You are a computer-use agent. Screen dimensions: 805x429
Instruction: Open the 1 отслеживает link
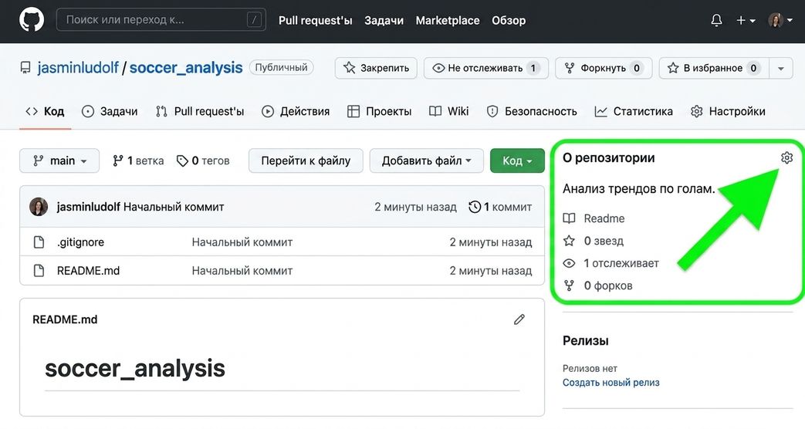[x=621, y=263]
